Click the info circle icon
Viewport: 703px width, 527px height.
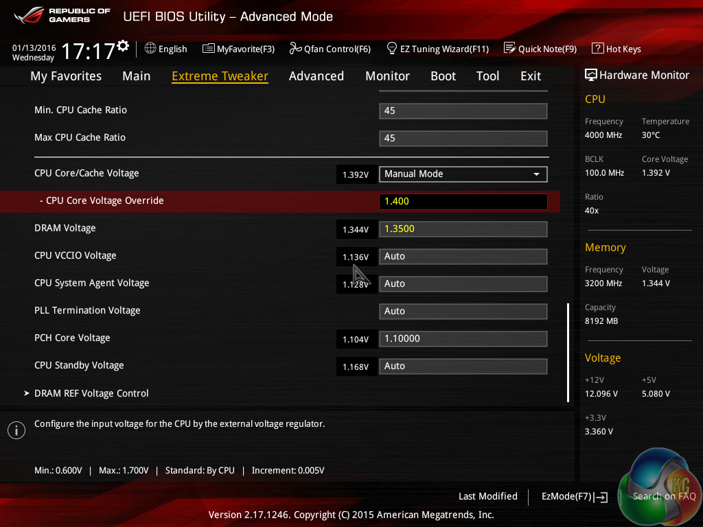(16, 430)
